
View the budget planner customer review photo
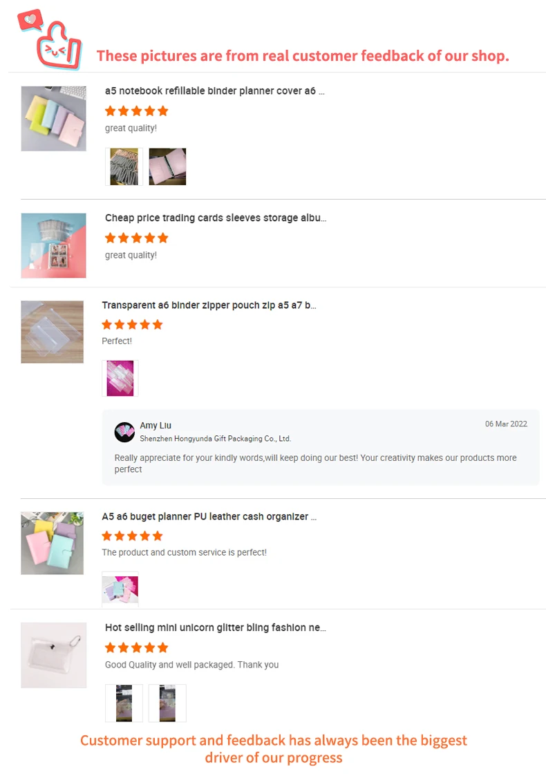pos(120,589)
